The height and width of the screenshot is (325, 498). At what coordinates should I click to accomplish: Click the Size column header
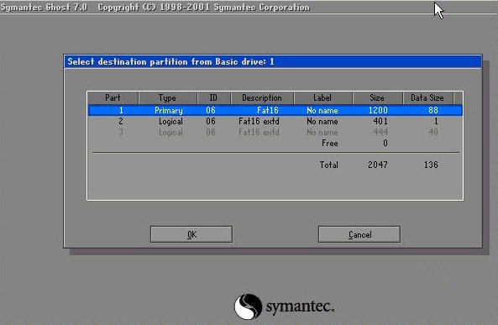coord(377,98)
